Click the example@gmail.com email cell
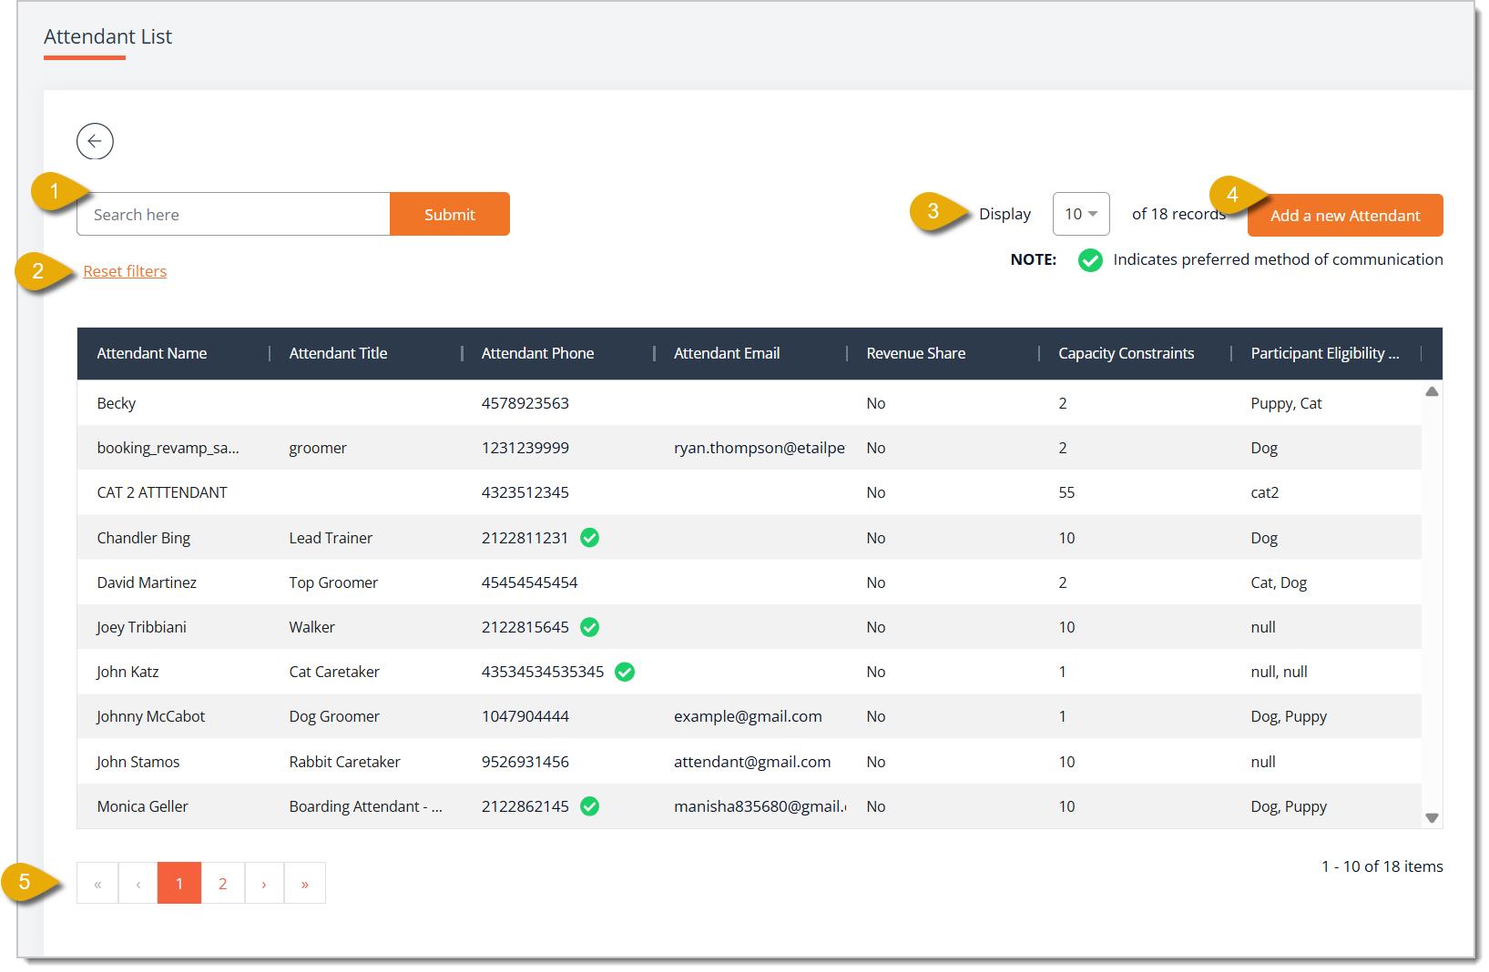The width and height of the screenshot is (1489, 972). [x=748, y=716]
